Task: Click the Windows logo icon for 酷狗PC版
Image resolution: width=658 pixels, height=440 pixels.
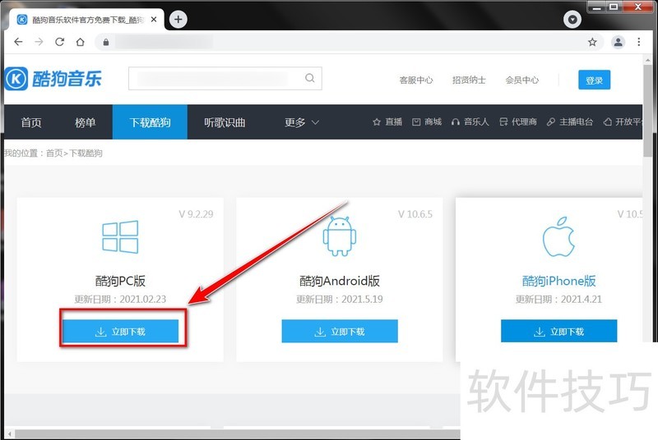Action: pos(120,236)
